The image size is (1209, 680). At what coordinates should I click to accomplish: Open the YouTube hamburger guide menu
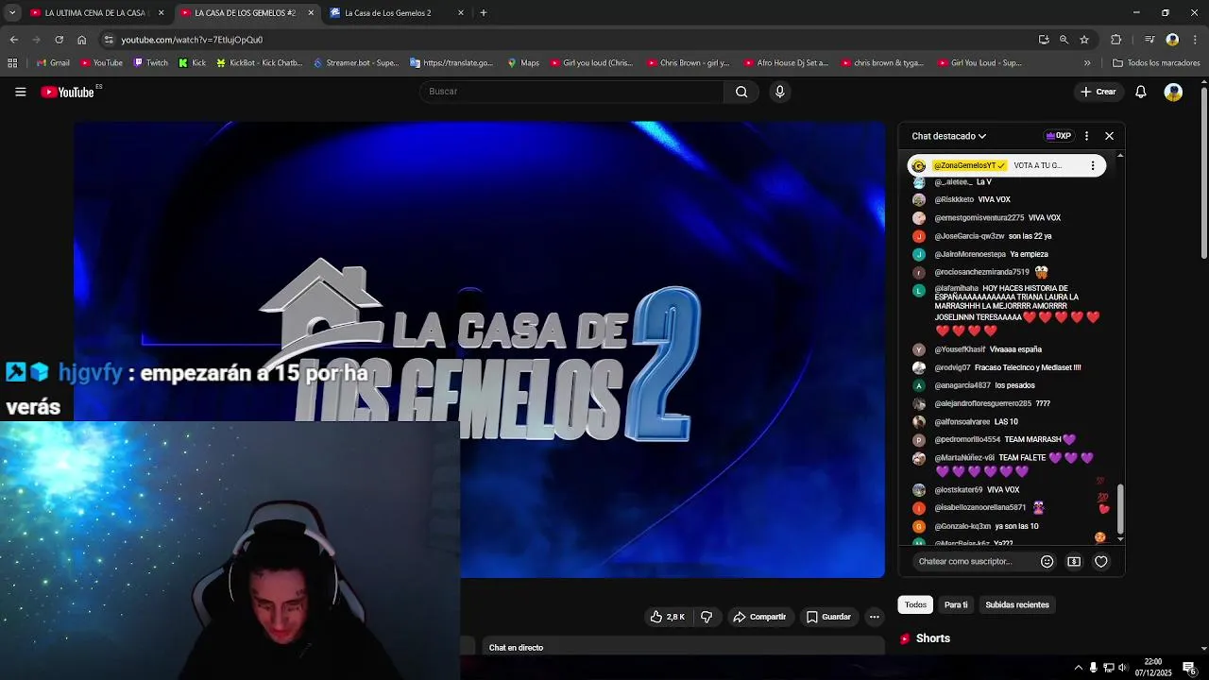coord(20,92)
